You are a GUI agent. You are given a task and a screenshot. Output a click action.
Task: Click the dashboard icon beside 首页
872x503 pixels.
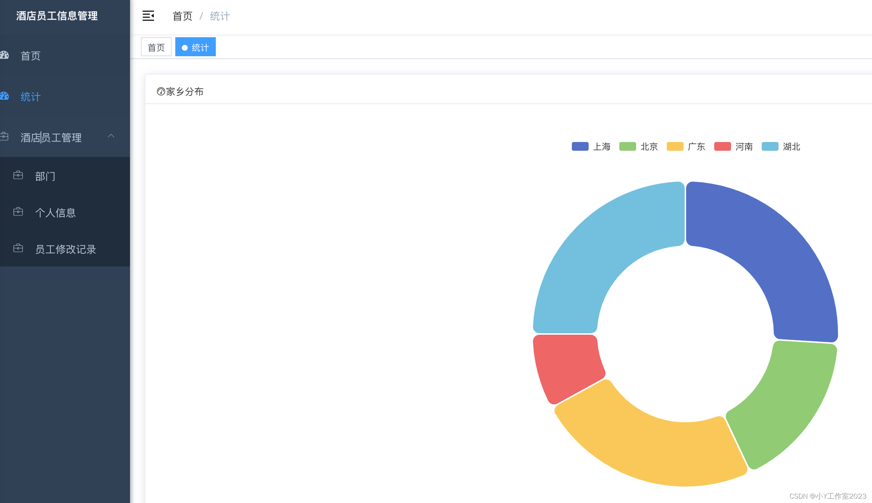tap(4, 55)
